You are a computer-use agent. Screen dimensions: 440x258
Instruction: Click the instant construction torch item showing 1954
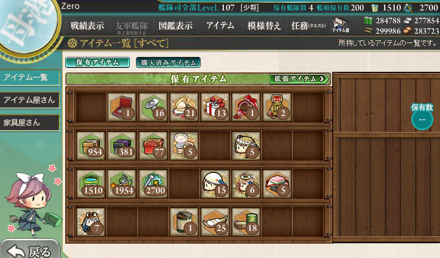[122, 184]
